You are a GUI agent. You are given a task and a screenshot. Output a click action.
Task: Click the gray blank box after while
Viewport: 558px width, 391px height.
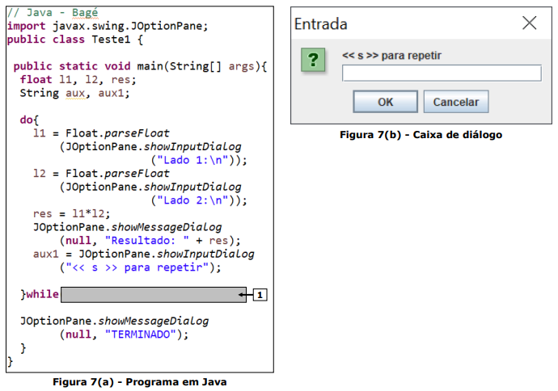(153, 295)
